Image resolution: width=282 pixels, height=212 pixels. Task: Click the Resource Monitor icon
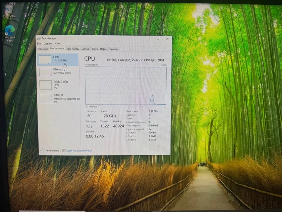tap(64, 150)
